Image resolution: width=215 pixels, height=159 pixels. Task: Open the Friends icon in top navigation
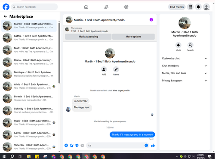click(106, 7)
